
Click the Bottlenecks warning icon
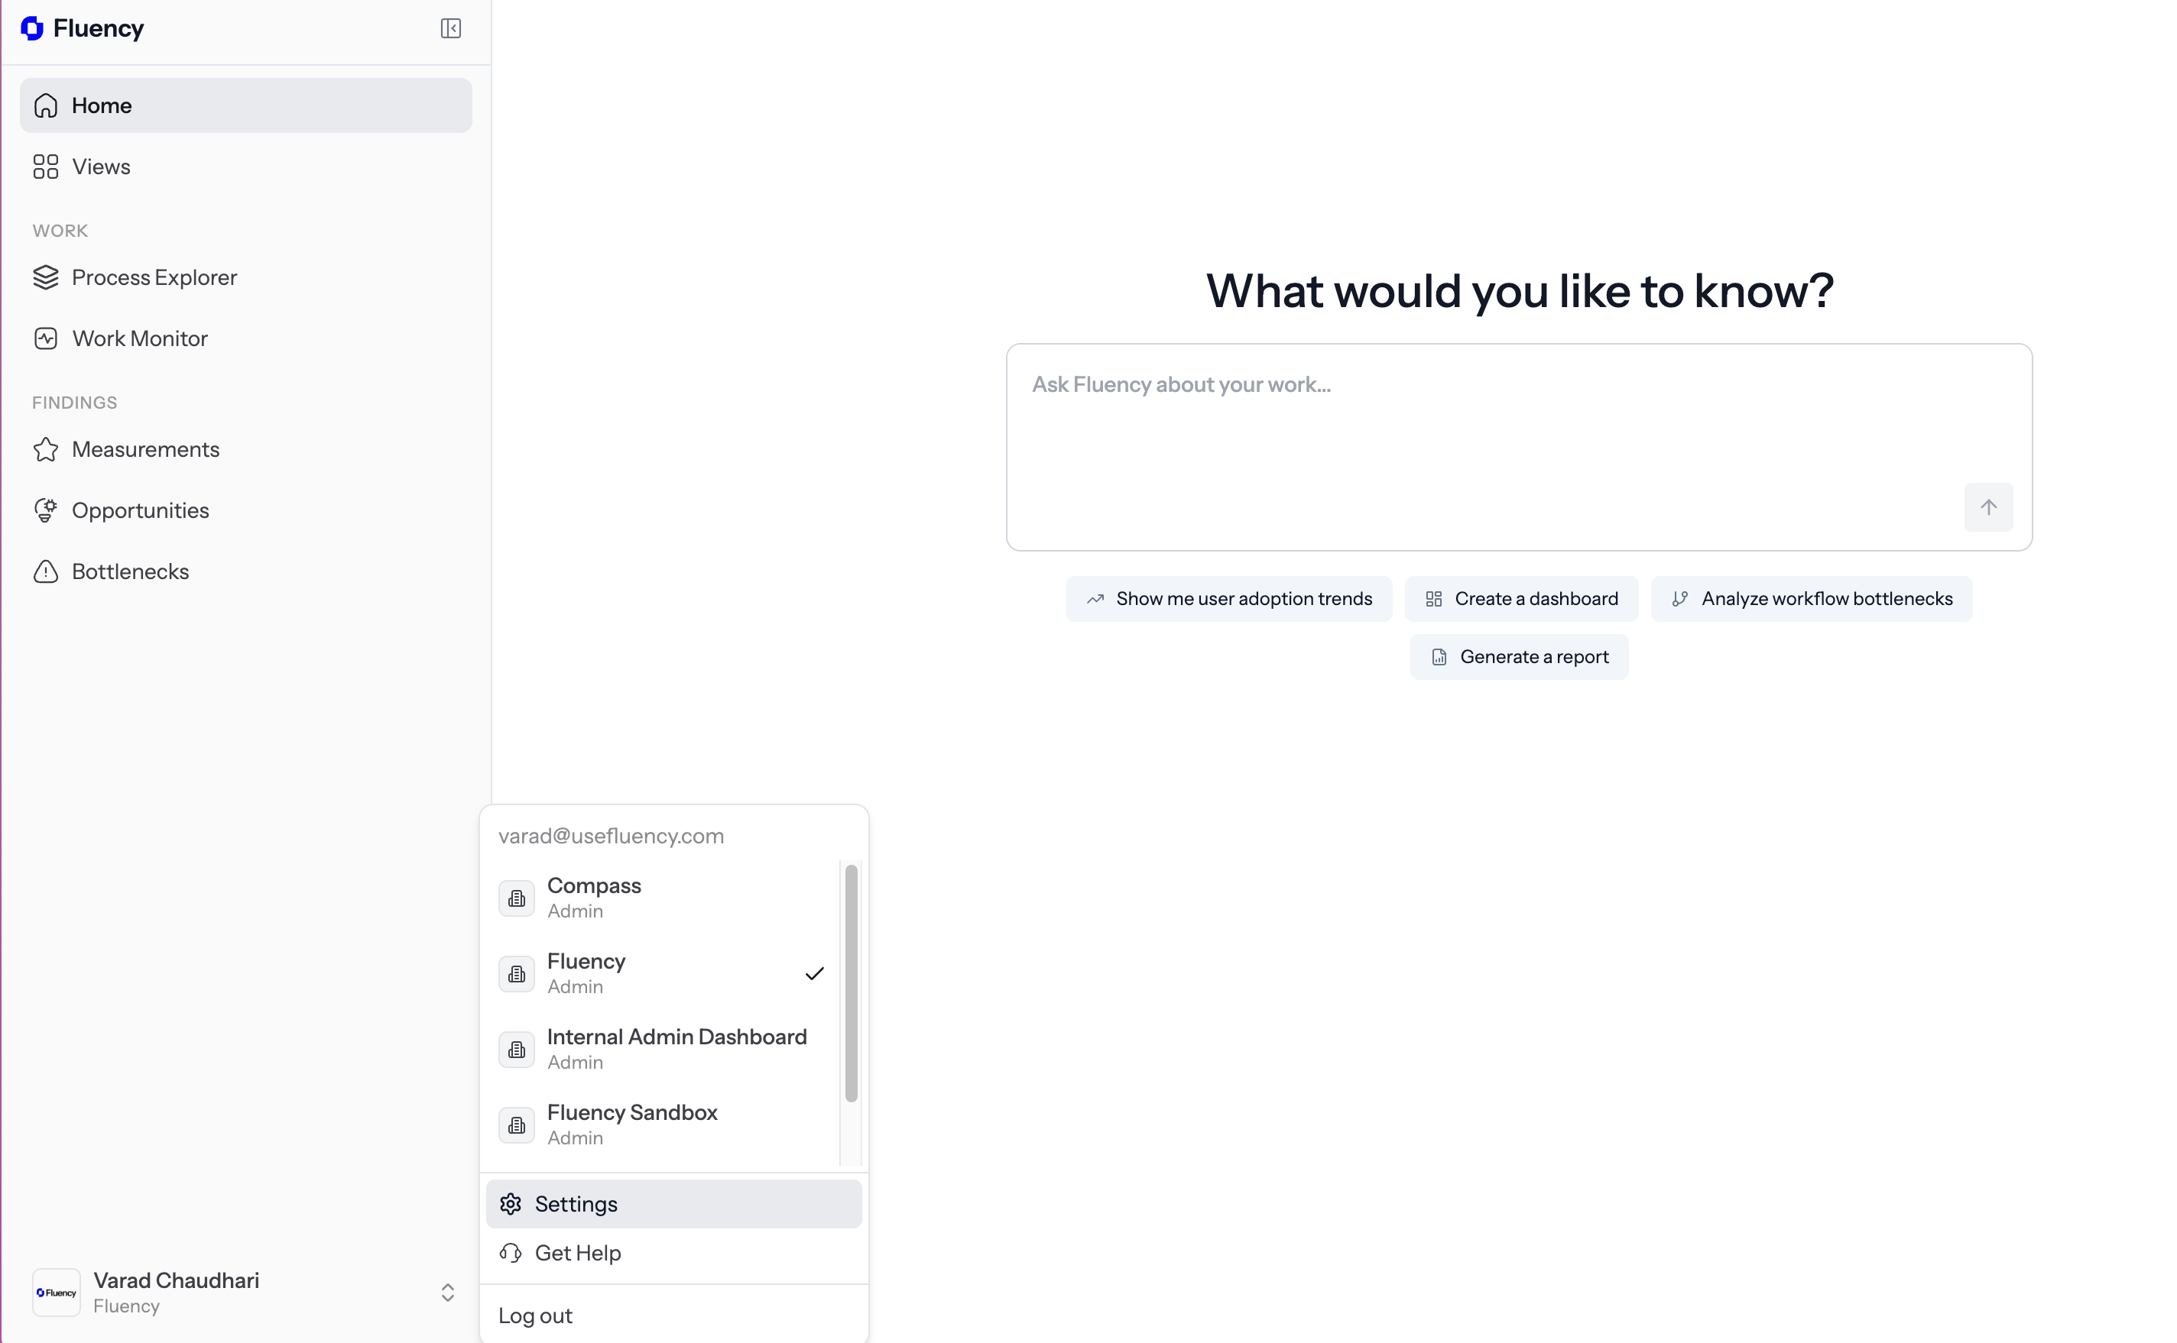tap(45, 571)
